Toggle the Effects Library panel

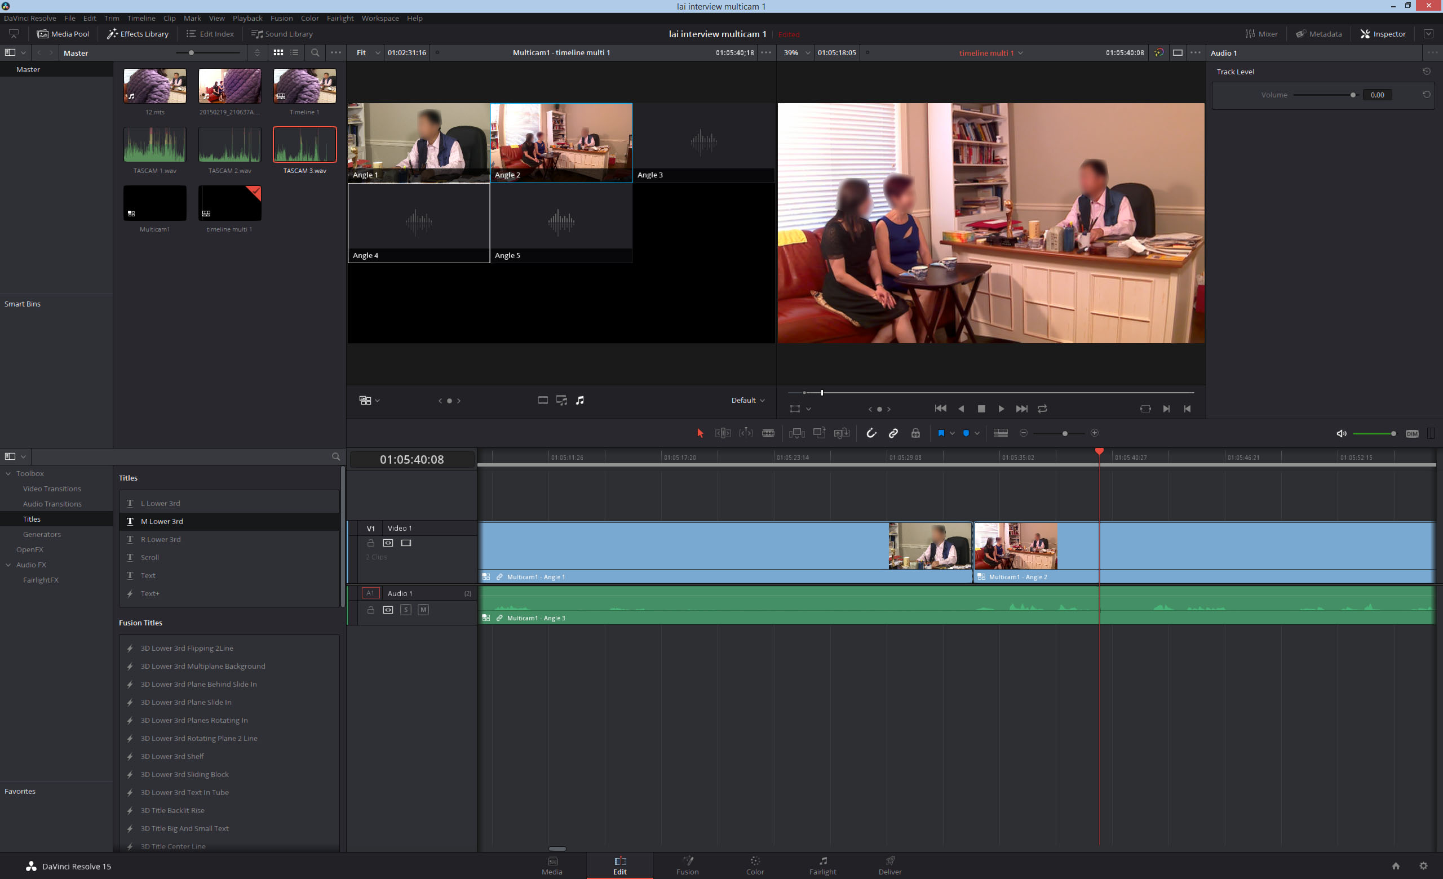(x=138, y=34)
